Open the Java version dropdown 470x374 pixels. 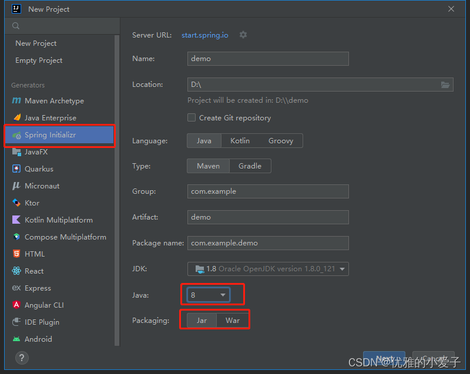(209, 295)
